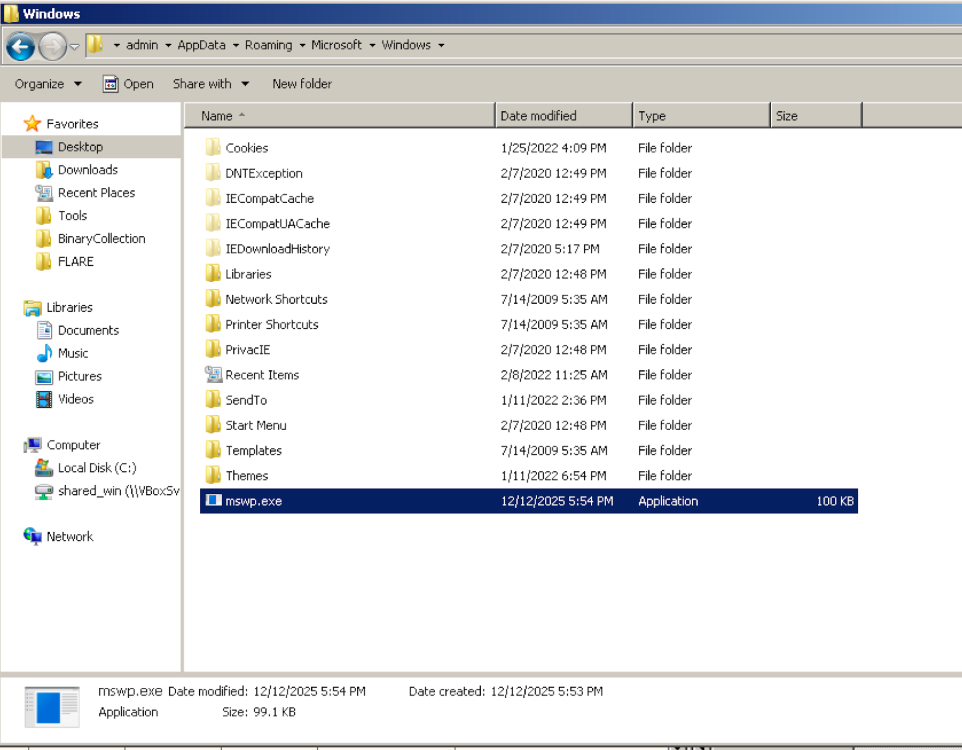Expand the arrow after Windows in breadcrumb
The image size is (962, 750).
tap(441, 45)
